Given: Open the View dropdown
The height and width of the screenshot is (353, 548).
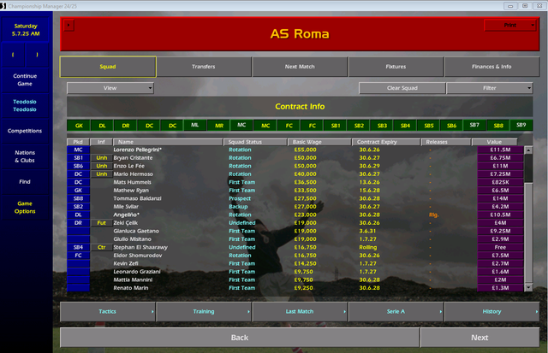Looking at the screenshot, I should (x=110, y=88).
